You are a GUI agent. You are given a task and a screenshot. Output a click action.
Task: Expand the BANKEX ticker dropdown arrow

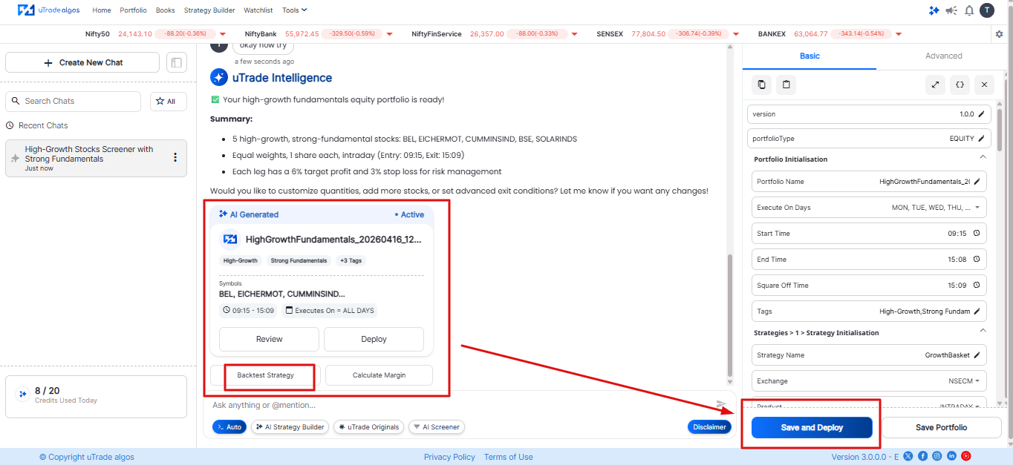(x=899, y=34)
